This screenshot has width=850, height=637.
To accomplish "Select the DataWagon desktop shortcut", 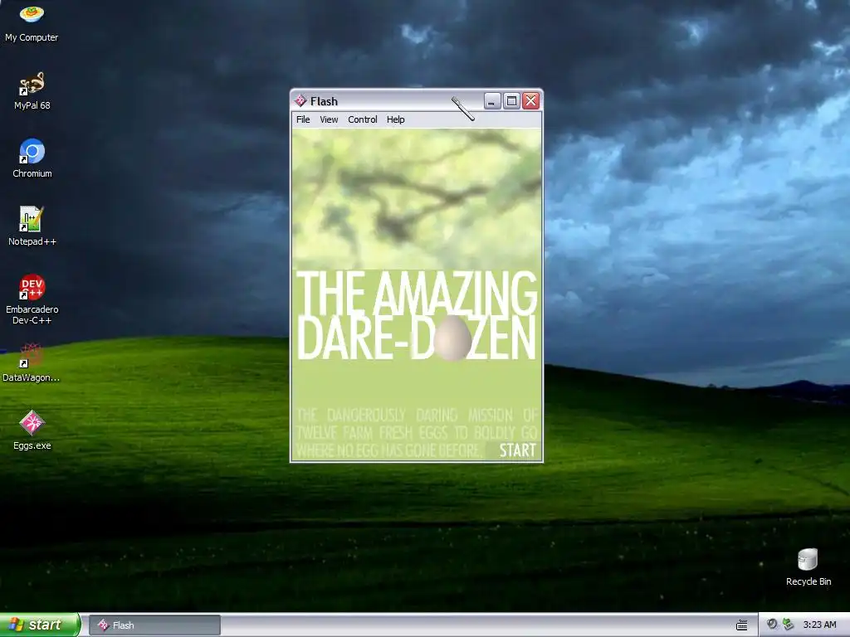I will [x=32, y=362].
